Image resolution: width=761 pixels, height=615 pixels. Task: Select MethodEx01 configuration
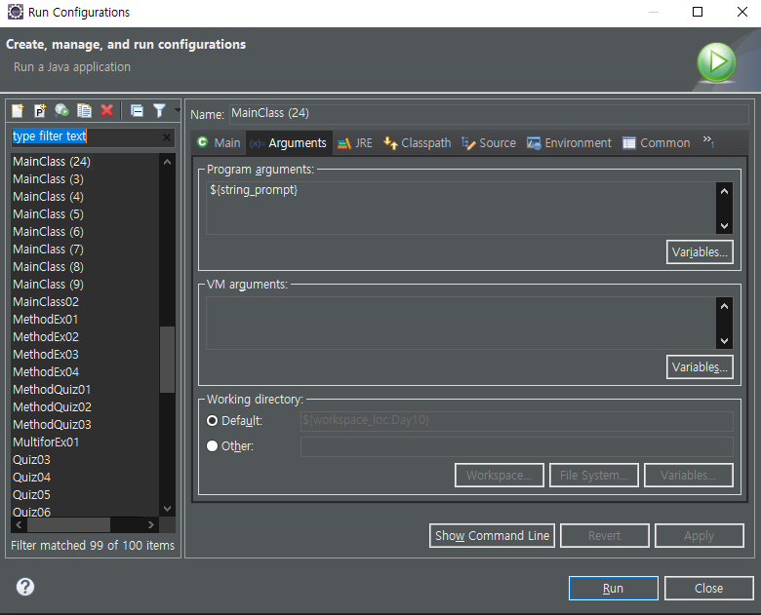(46, 319)
